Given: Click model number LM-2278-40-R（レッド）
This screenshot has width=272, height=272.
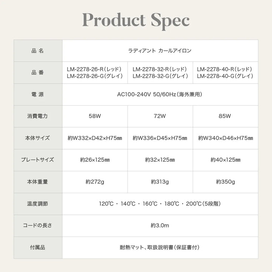Looking at the screenshot, I should point(225,69).
